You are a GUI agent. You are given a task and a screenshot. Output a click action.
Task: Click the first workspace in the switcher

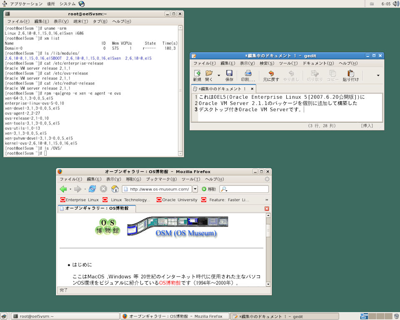point(364,316)
